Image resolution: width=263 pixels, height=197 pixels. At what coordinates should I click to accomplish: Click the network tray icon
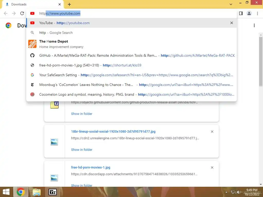233,192
